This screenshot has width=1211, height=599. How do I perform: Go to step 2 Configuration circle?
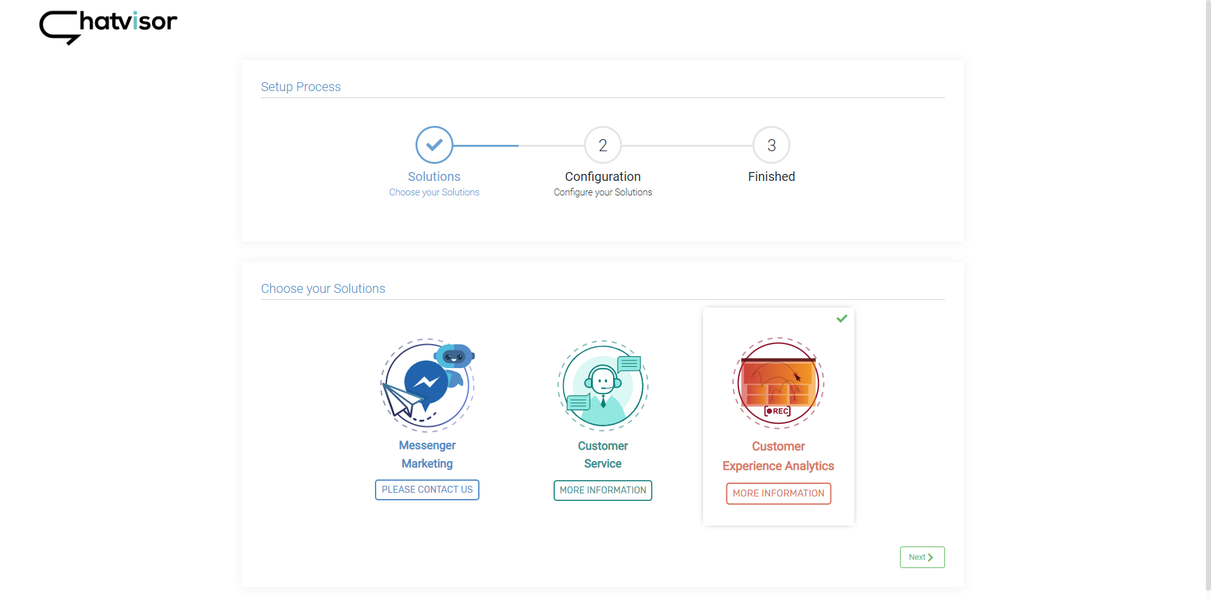pyautogui.click(x=603, y=145)
